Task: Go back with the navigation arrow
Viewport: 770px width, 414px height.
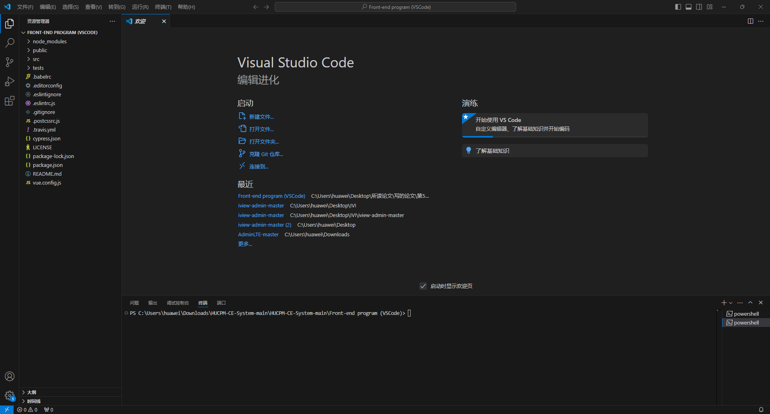Action: coord(256,7)
